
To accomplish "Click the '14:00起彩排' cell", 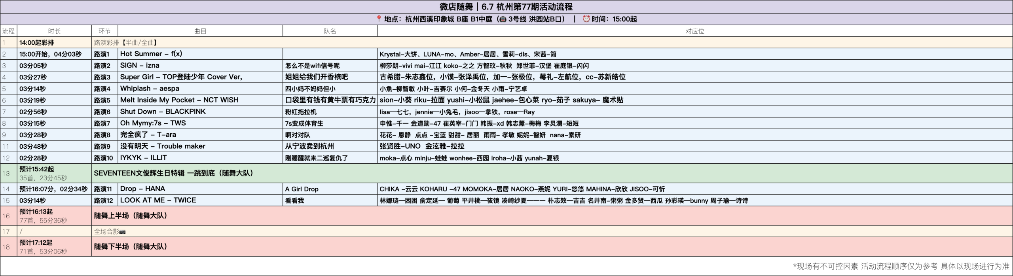I will [54, 42].
